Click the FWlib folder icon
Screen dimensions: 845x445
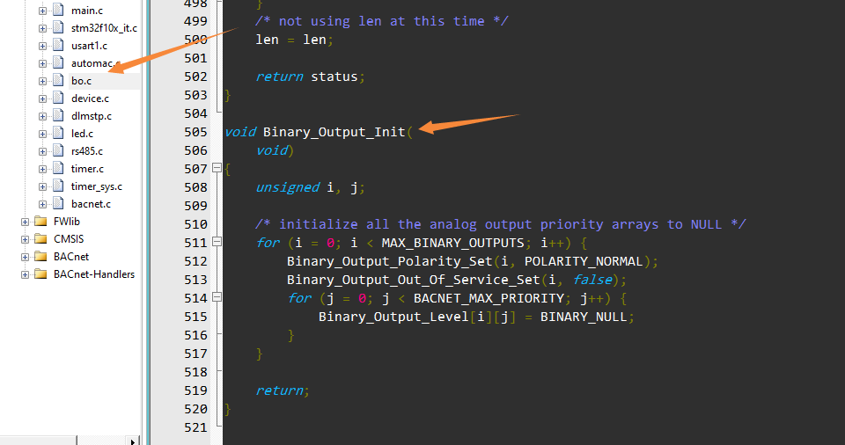[40, 222]
